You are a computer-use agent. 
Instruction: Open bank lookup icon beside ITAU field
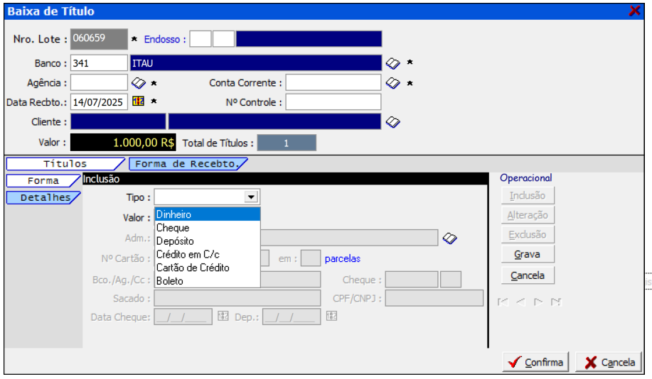point(393,63)
